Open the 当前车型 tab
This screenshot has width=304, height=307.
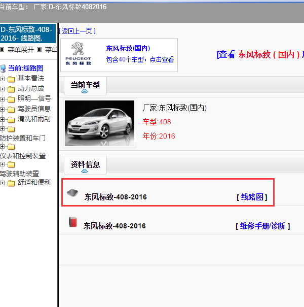(85, 86)
